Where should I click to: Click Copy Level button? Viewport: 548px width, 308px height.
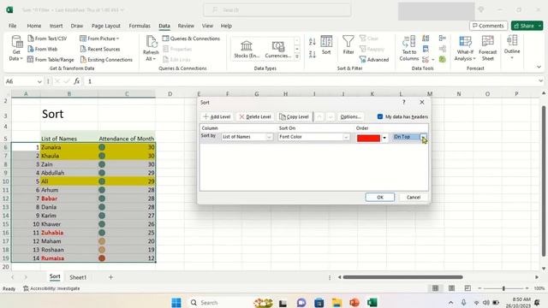pyautogui.click(x=294, y=116)
